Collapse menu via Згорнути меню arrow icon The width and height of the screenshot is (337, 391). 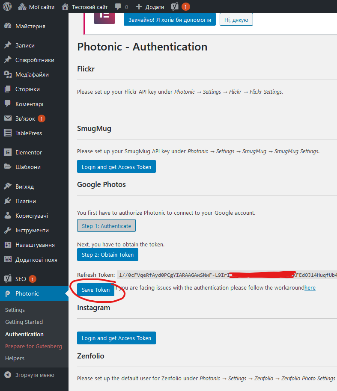tap(8, 375)
